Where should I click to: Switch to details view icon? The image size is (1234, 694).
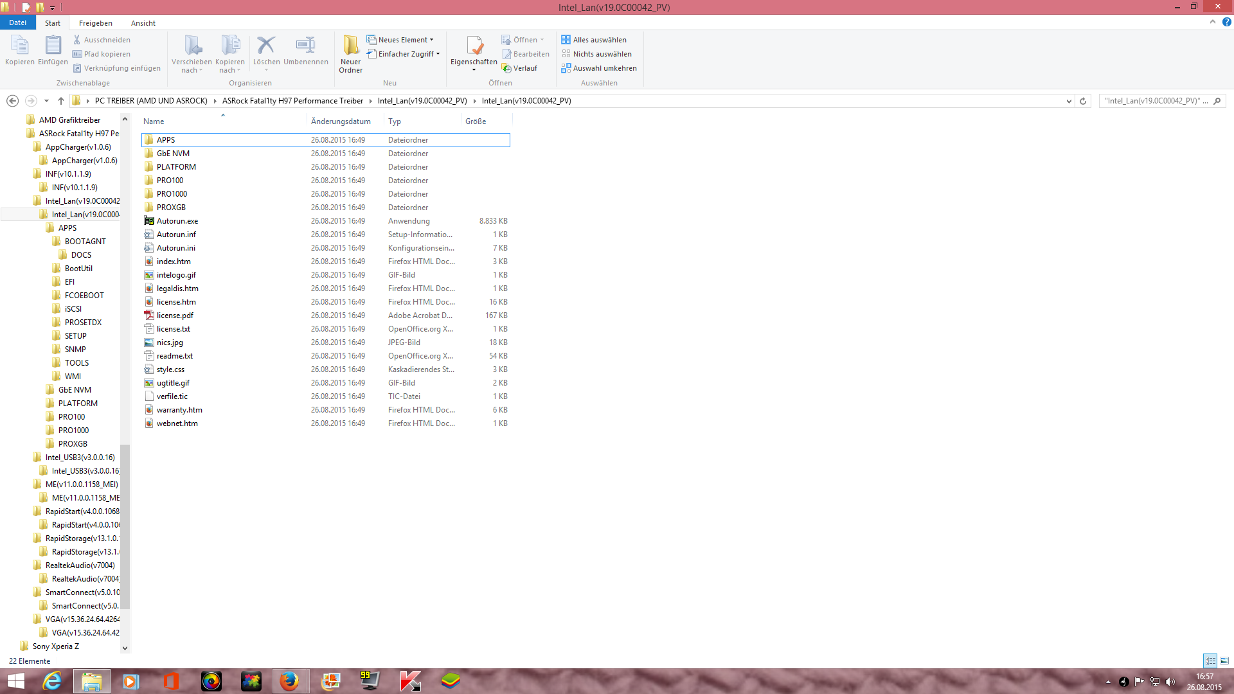[1210, 661]
